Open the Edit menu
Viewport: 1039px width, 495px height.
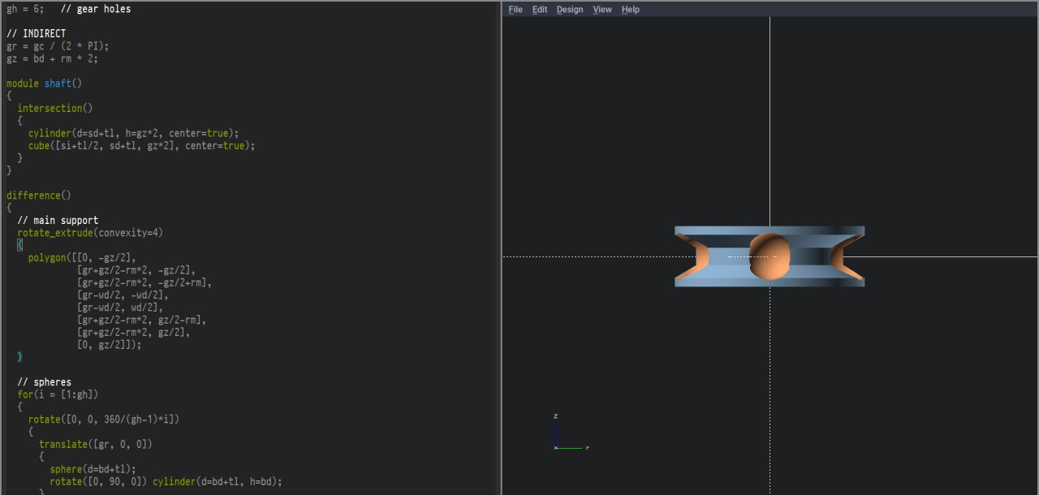point(539,10)
